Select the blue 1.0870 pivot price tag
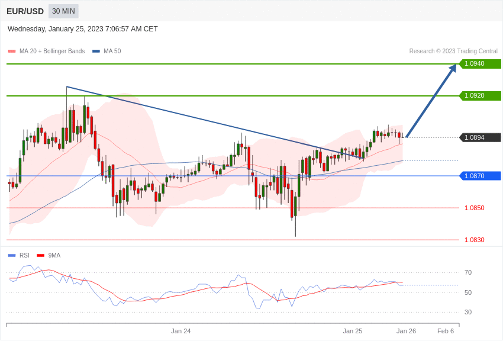 tap(480, 176)
